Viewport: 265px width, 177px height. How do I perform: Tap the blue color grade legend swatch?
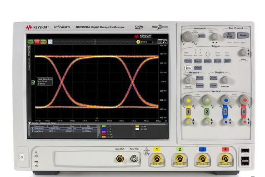tap(104, 129)
